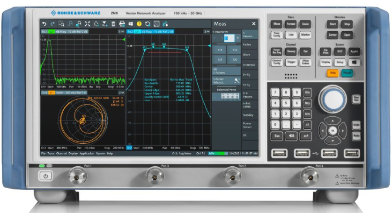392x213 pixels.
Task: Click the Cal hardkey
Action: coord(305,51)
